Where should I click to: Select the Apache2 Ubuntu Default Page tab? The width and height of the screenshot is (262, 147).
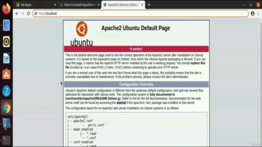pos(123,5)
